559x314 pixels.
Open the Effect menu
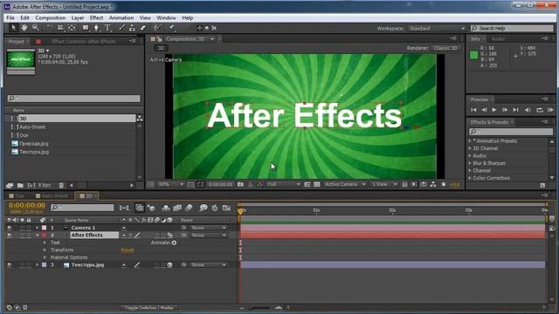click(96, 17)
